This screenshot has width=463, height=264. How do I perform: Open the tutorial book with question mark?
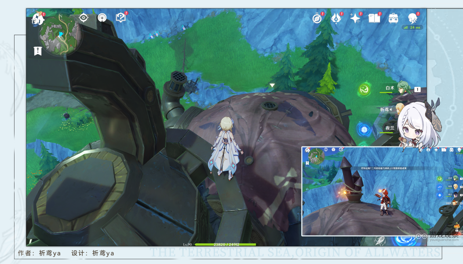pos(121,18)
